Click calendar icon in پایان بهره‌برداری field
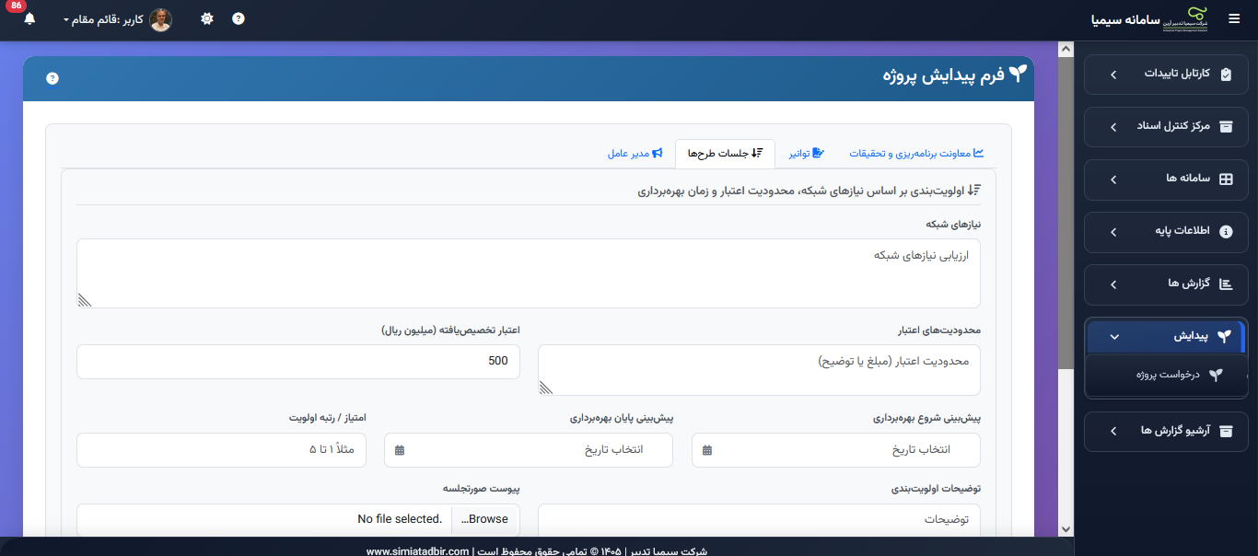Image resolution: width=1258 pixels, height=556 pixels. [x=399, y=450]
